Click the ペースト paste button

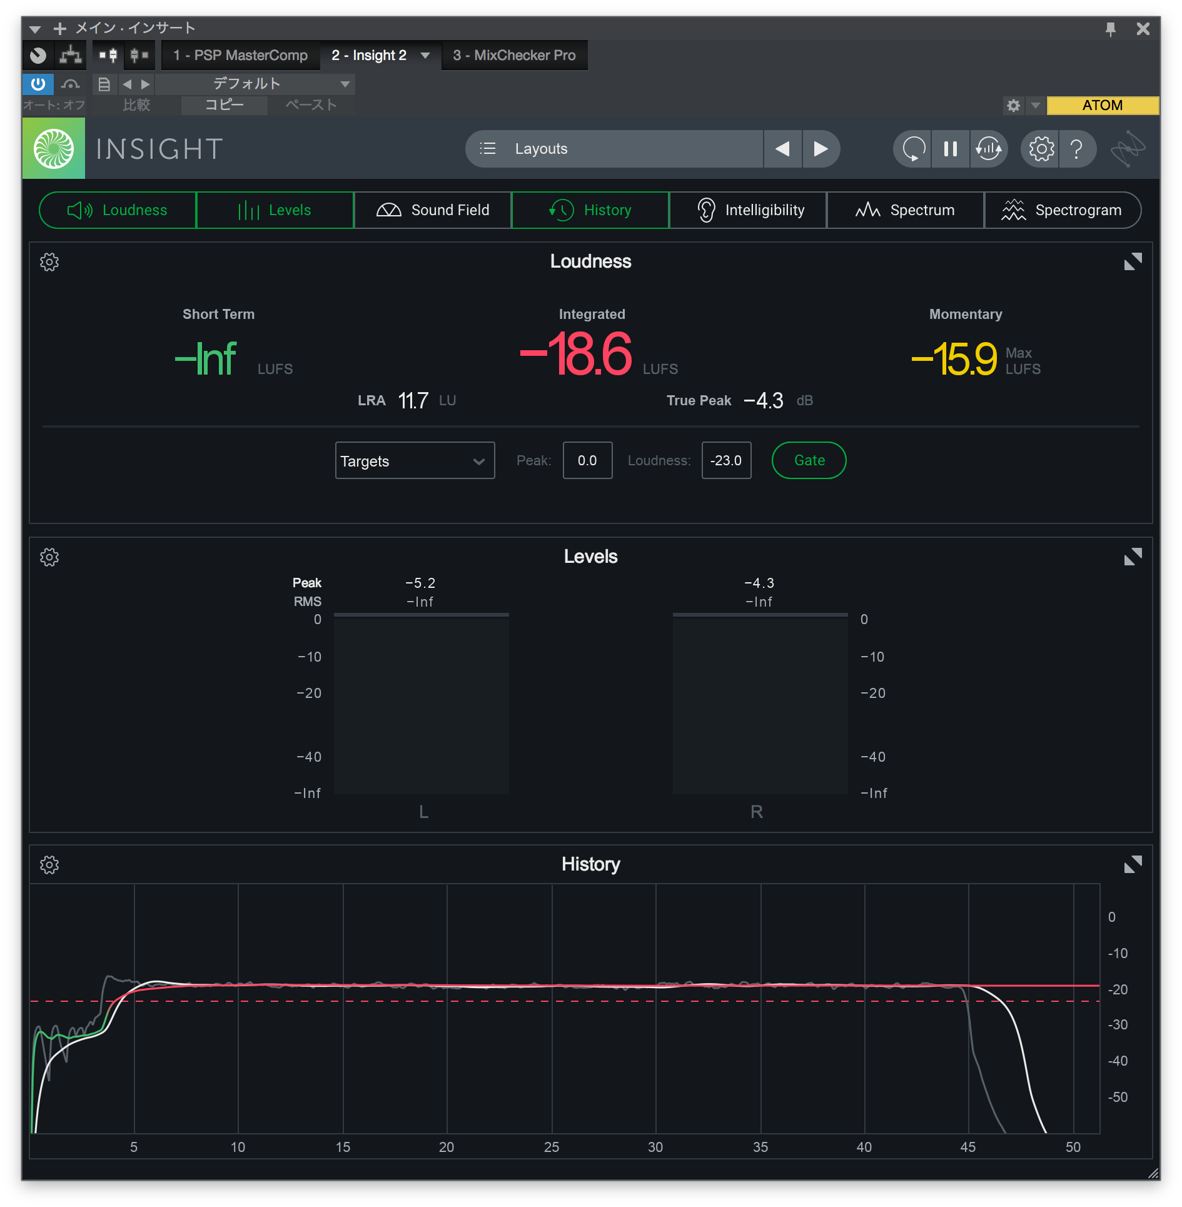pyautogui.click(x=311, y=105)
